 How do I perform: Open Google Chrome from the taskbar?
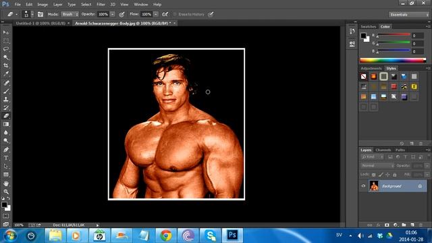pyautogui.click(x=166, y=236)
